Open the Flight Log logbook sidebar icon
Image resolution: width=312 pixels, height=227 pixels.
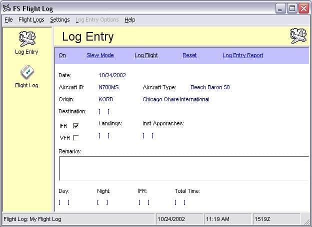tap(26, 73)
